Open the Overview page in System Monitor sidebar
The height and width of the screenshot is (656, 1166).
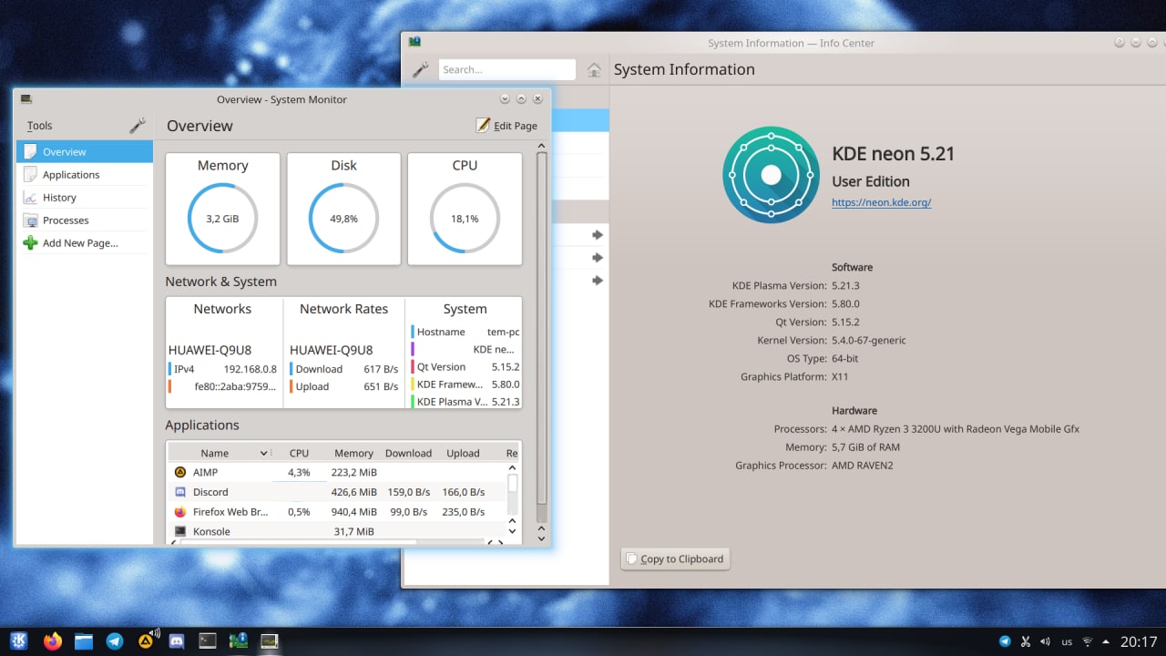point(85,151)
